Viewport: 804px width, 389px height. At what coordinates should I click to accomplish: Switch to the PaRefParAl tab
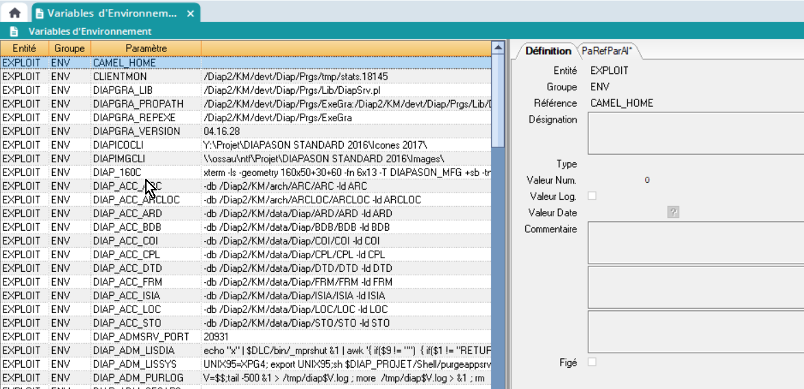point(607,51)
